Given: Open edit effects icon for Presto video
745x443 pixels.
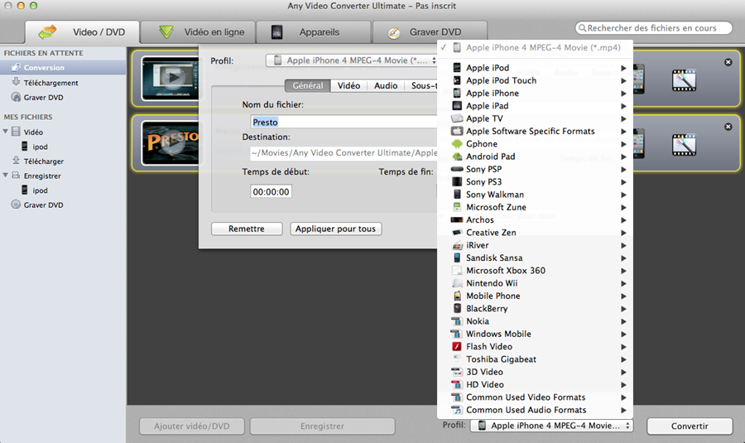Looking at the screenshot, I should (684, 145).
